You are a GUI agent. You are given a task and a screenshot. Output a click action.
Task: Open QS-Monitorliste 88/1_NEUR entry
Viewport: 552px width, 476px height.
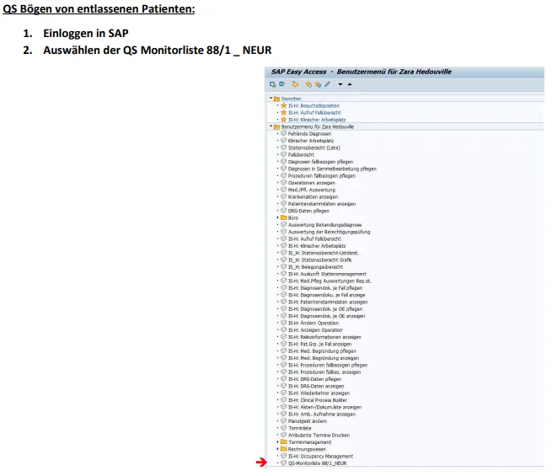[x=317, y=463]
